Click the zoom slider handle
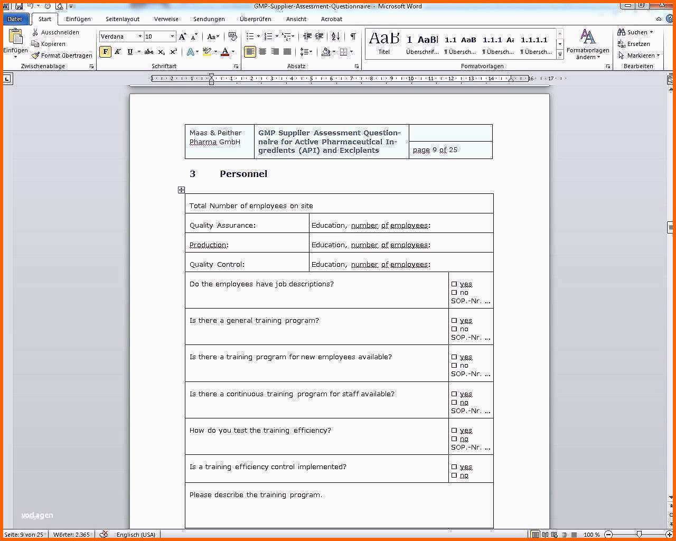Viewport: 676px width, 541px height. click(639, 535)
